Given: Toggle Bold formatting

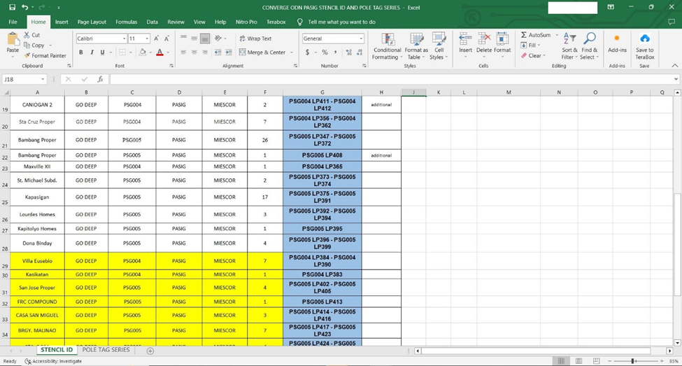Looking at the screenshot, I should 81,52.
